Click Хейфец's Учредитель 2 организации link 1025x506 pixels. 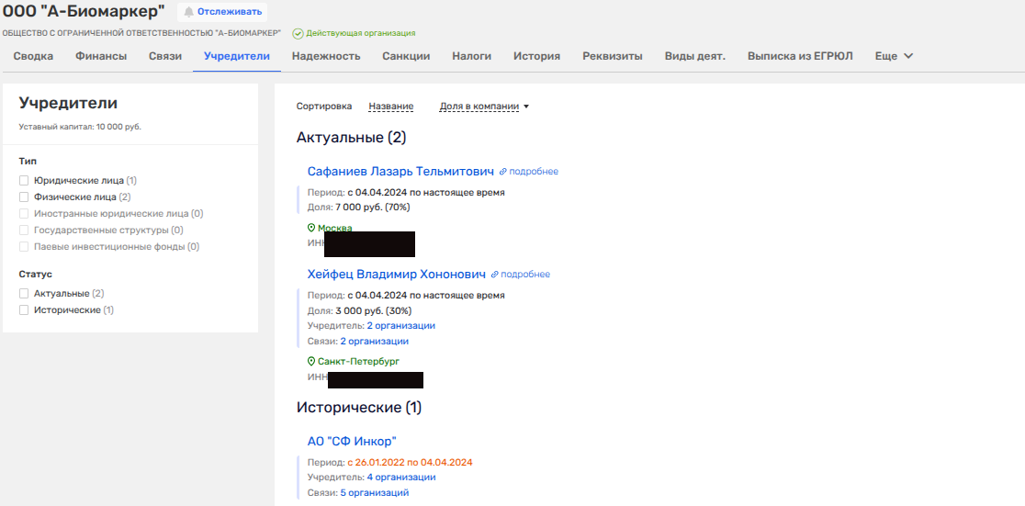400,326
